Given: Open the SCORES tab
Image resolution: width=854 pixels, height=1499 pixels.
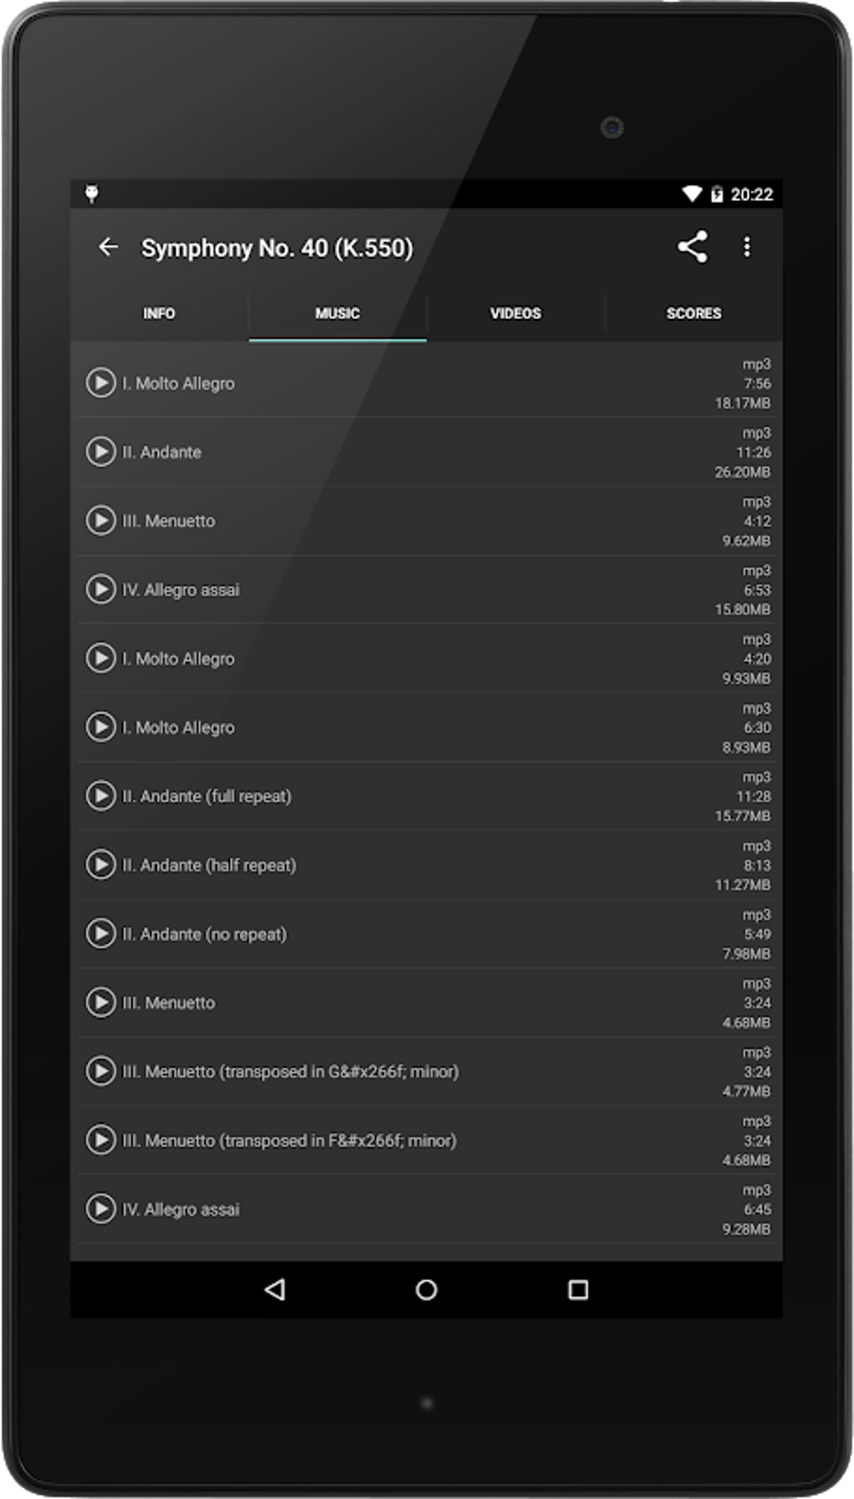Looking at the screenshot, I should click(x=693, y=313).
